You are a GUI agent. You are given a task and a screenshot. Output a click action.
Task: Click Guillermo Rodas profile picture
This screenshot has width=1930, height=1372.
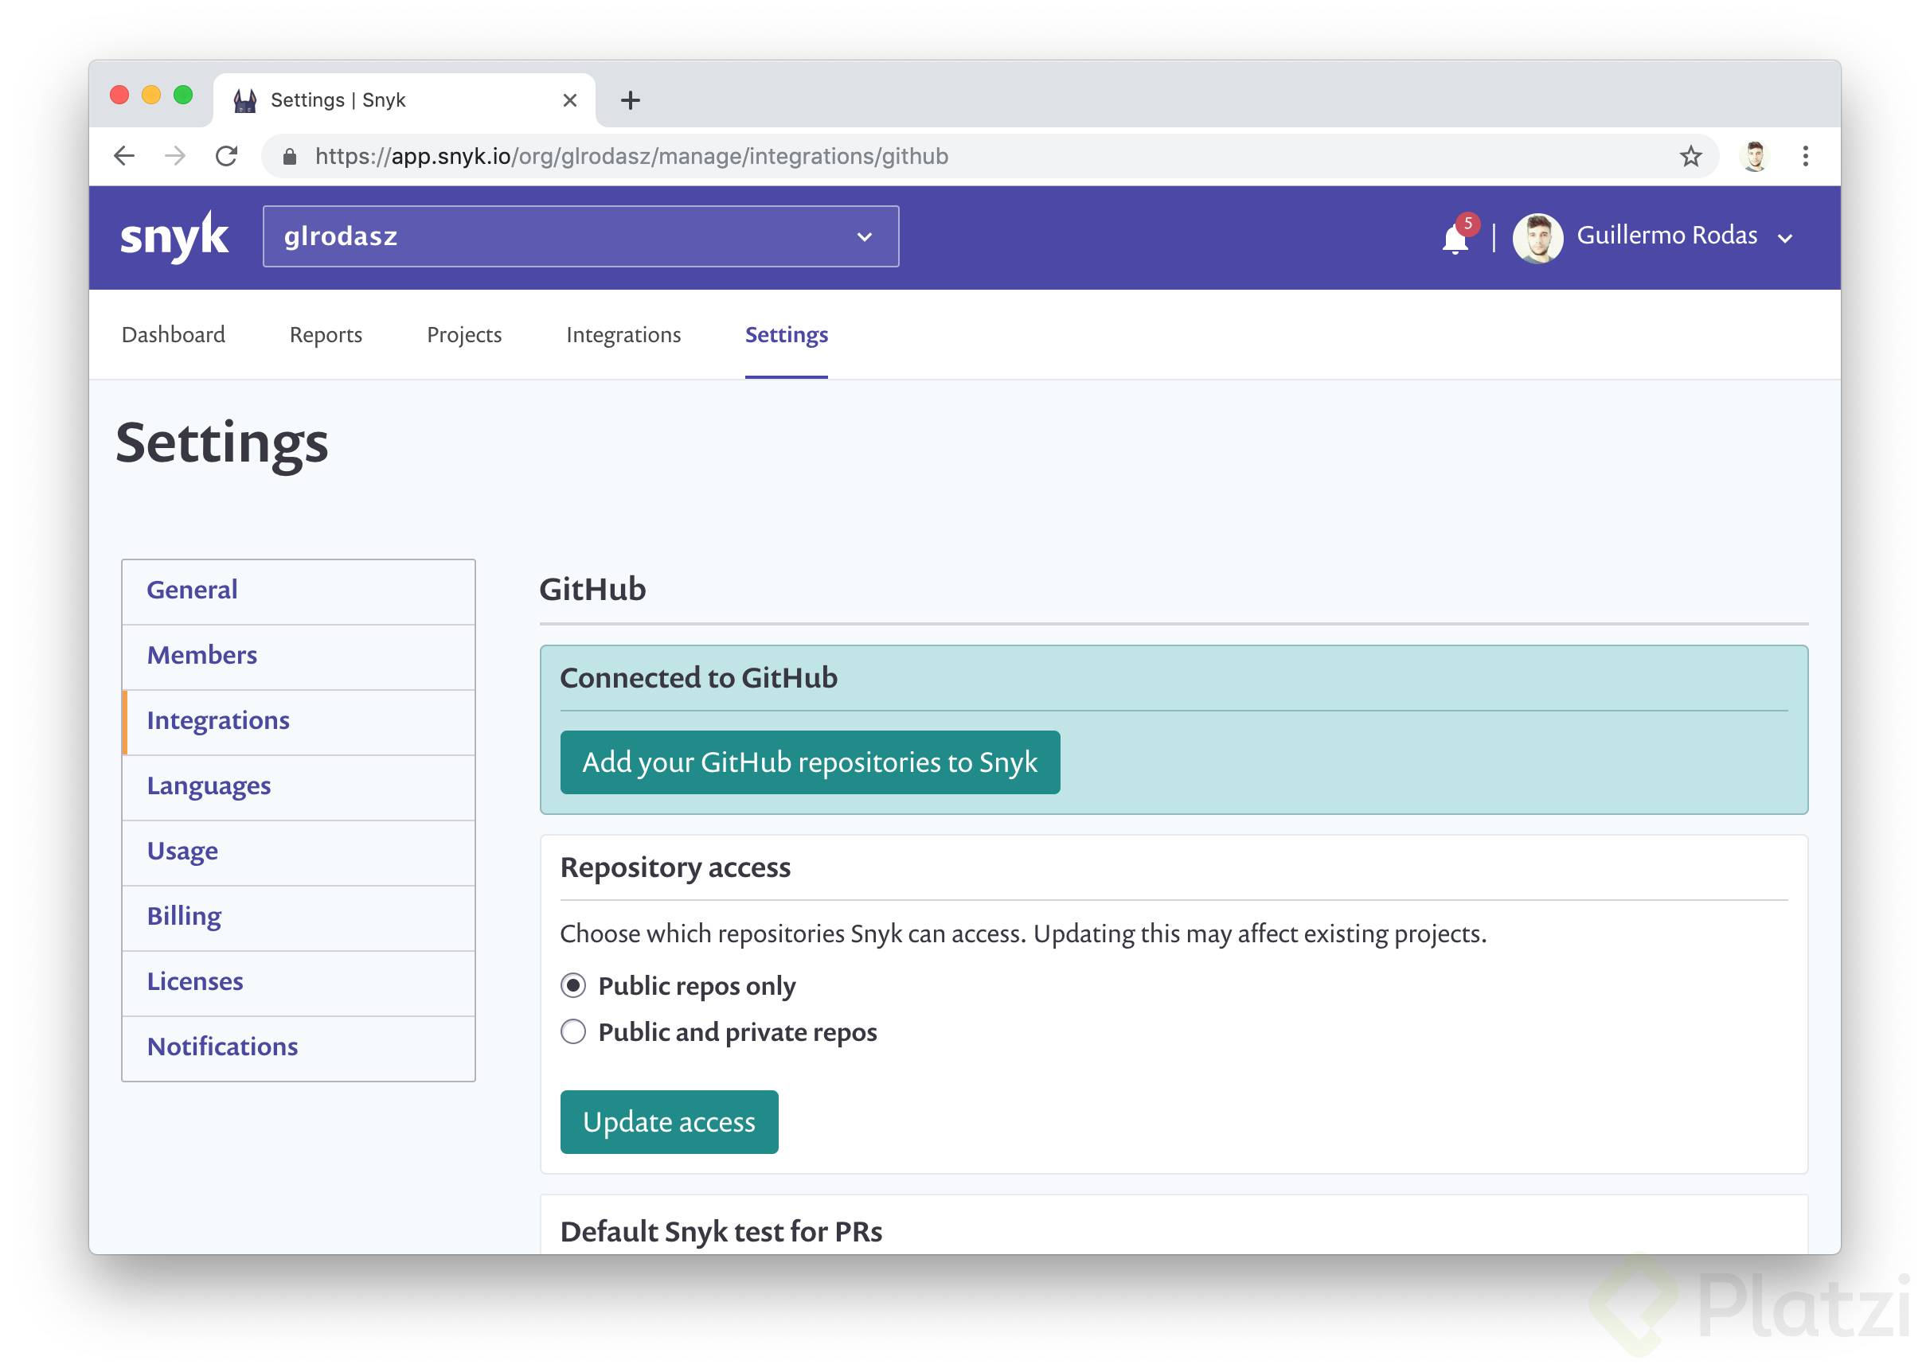tap(1537, 237)
